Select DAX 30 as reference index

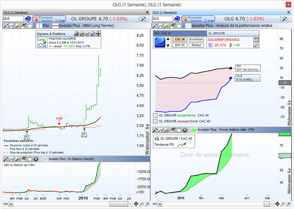180,45
